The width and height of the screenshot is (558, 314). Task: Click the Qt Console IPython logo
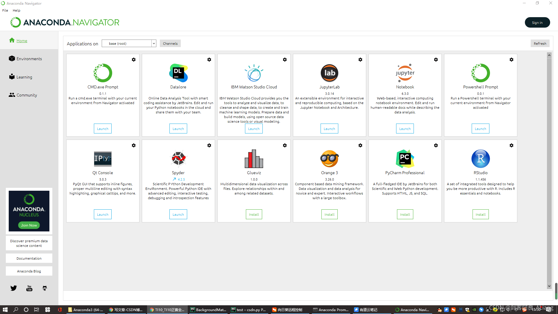tap(103, 158)
